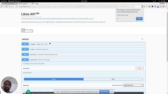Finish Loom recording with green checkmark
This screenshot has height=94, width=168.
click(x=28, y=91)
